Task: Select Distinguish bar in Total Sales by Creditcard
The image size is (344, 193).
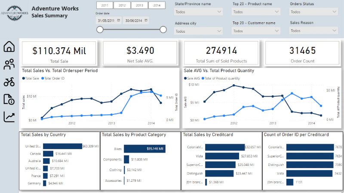Action: (219, 174)
